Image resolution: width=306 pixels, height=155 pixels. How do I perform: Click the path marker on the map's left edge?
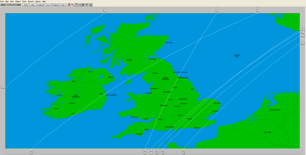point(2,87)
